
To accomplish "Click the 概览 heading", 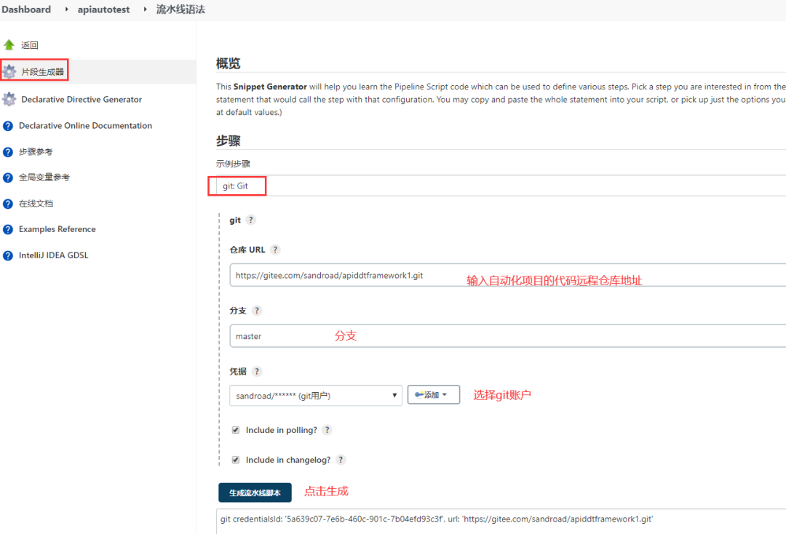I will coord(228,63).
